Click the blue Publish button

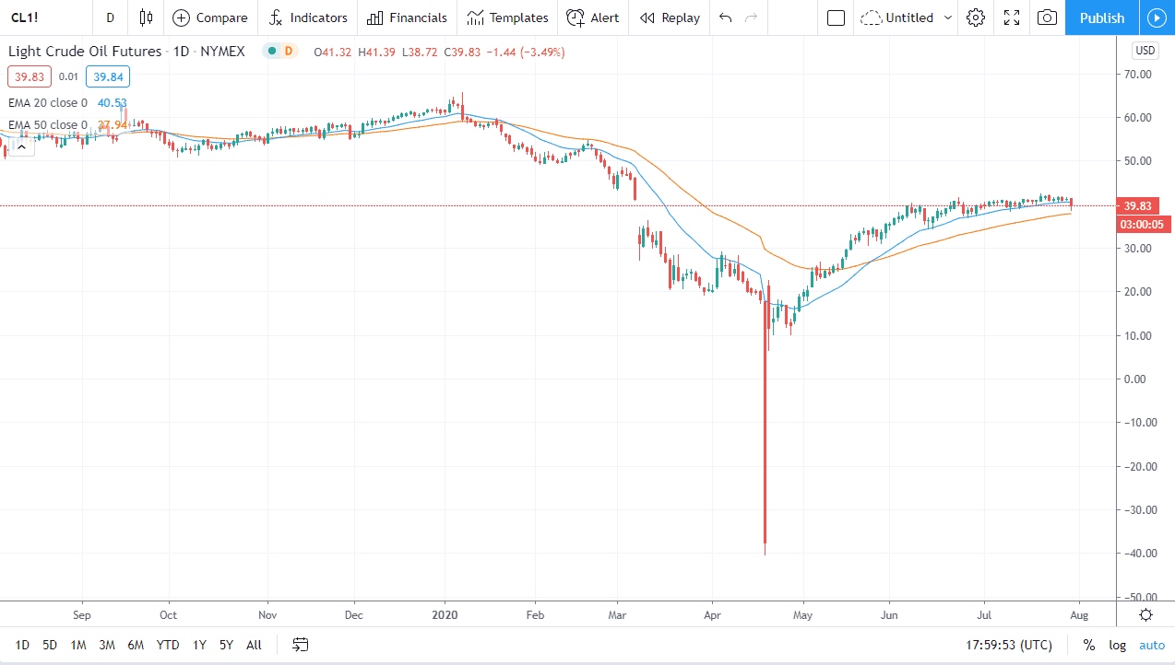tap(1102, 17)
